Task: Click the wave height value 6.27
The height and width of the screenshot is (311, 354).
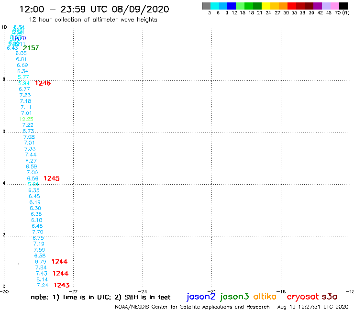Action: pyautogui.click(x=31, y=161)
